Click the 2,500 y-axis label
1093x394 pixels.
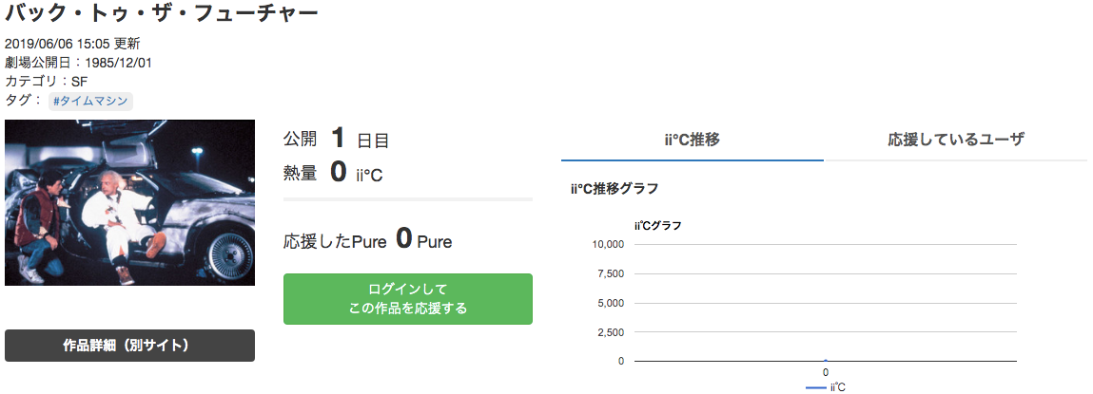pos(610,332)
